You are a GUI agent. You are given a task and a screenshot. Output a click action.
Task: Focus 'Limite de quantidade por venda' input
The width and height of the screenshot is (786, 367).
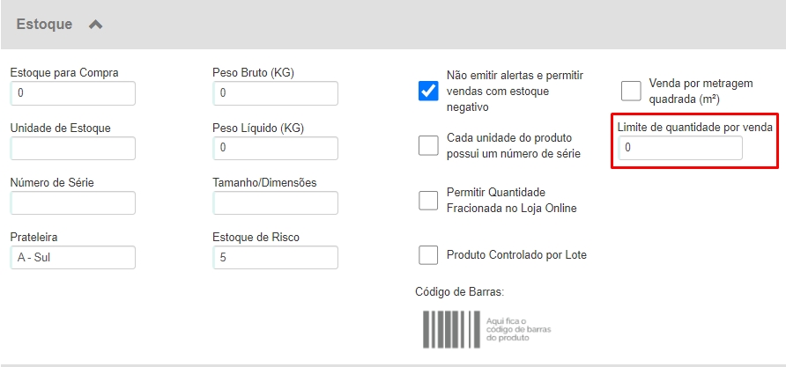coord(679,148)
